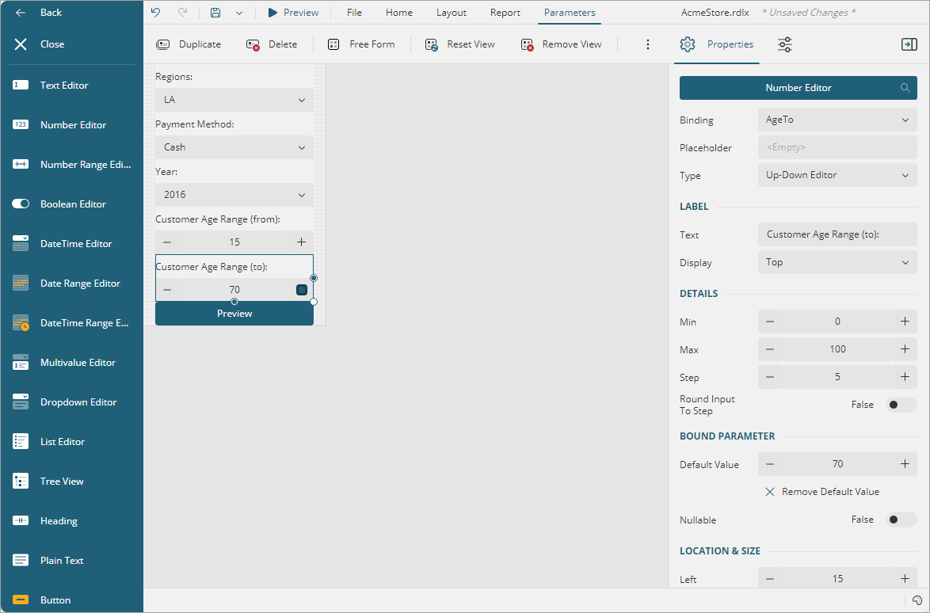
Task: Open the sliders settings tab
Action: (785, 44)
